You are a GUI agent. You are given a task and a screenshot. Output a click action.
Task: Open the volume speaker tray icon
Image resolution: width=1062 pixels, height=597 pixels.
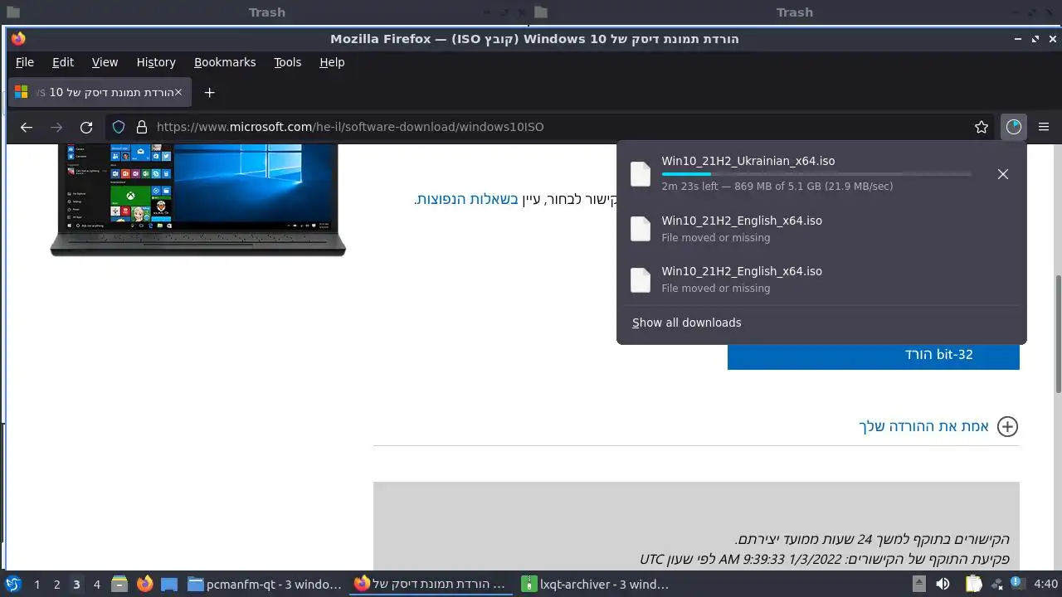pos(942,585)
